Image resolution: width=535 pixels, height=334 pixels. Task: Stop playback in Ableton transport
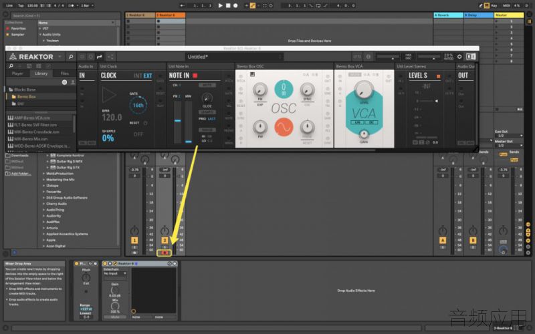point(228,5)
